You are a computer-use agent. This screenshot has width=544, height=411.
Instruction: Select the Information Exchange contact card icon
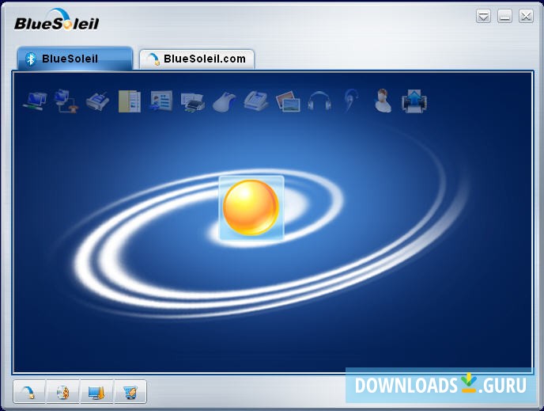pyautogui.click(x=161, y=101)
